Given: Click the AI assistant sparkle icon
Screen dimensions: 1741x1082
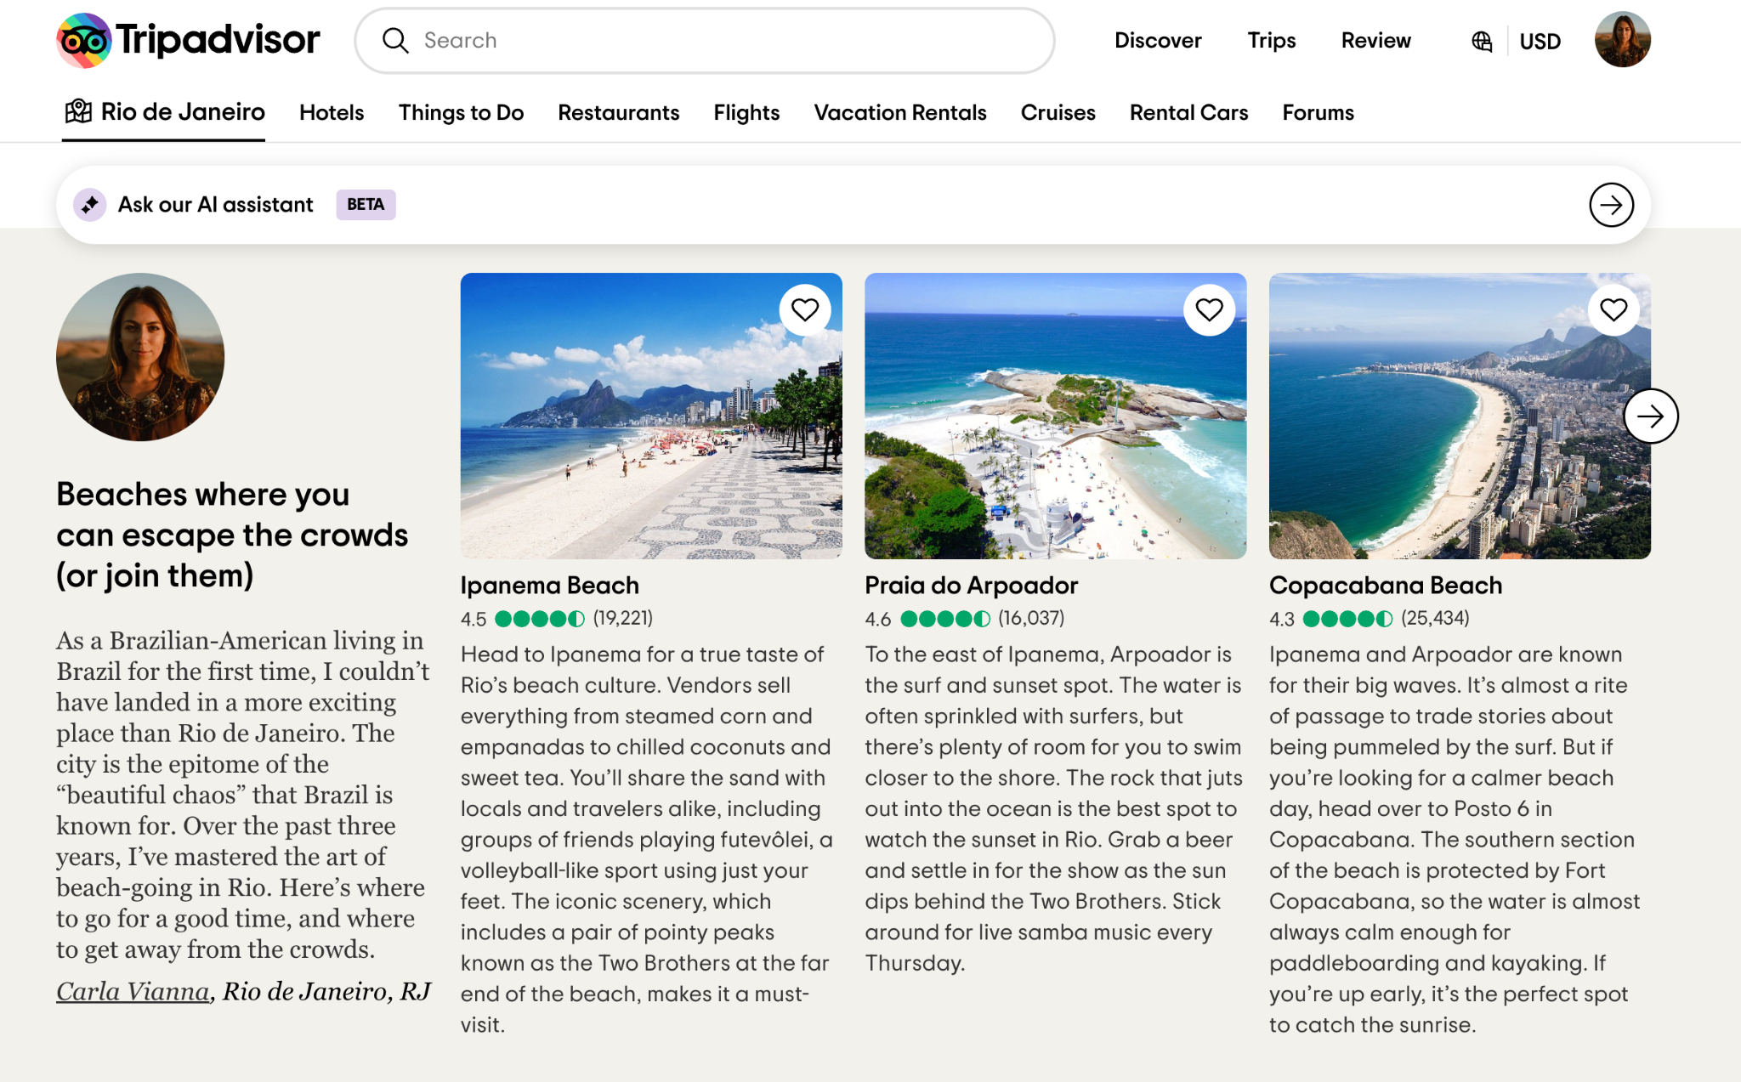Looking at the screenshot, I should pos(90,205).
